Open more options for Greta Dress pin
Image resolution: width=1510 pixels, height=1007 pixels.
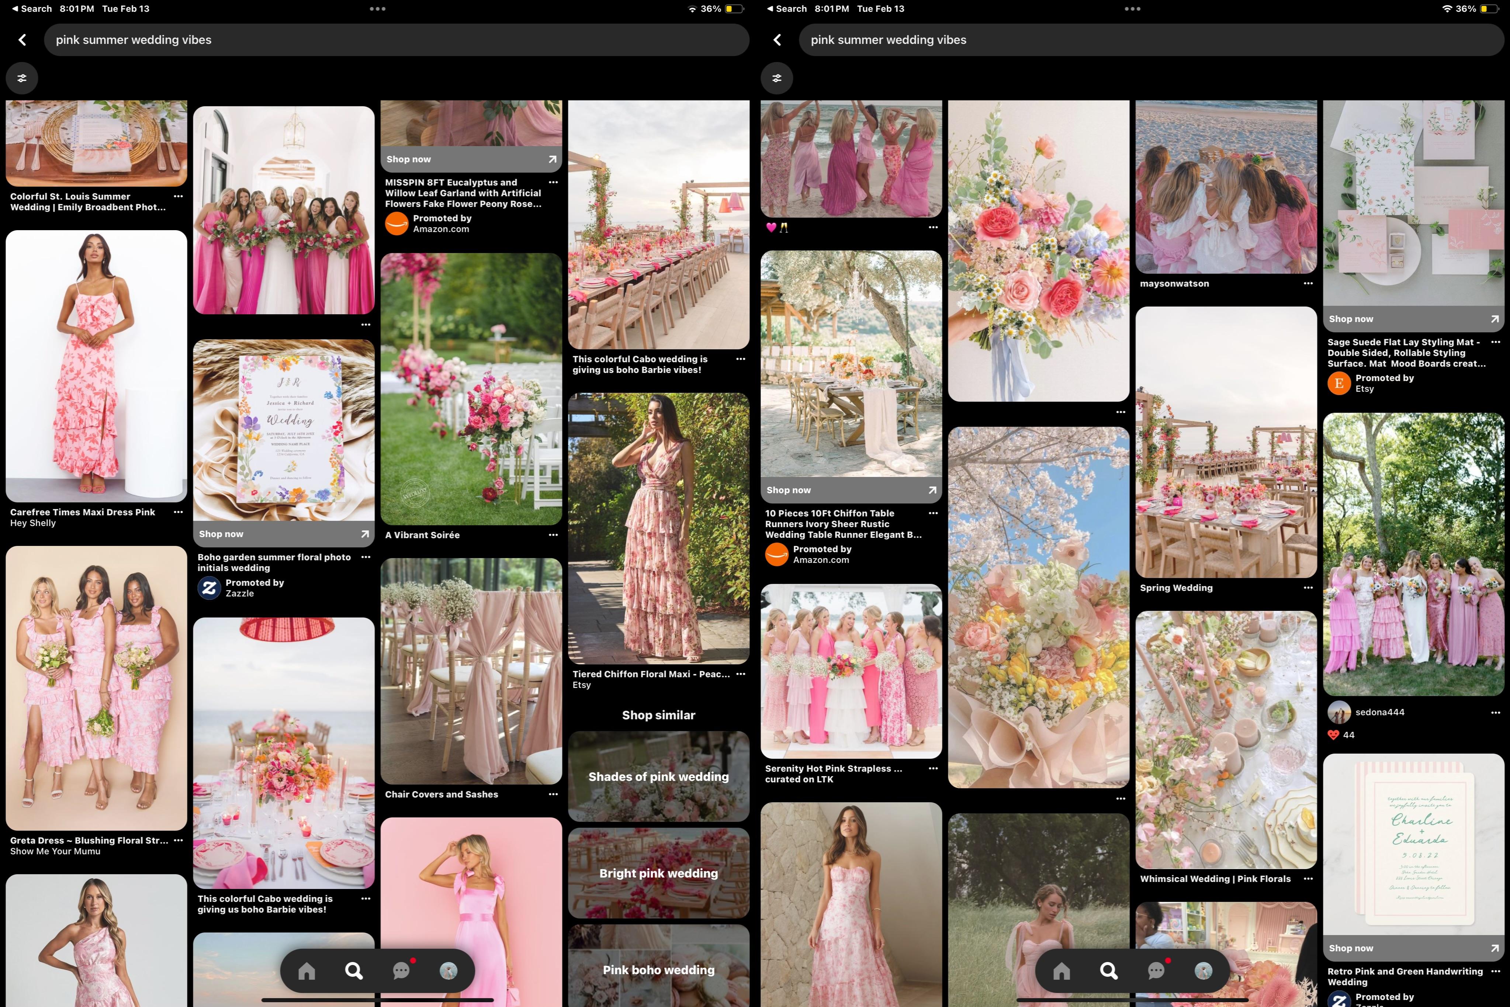click(x=179, y=840)
